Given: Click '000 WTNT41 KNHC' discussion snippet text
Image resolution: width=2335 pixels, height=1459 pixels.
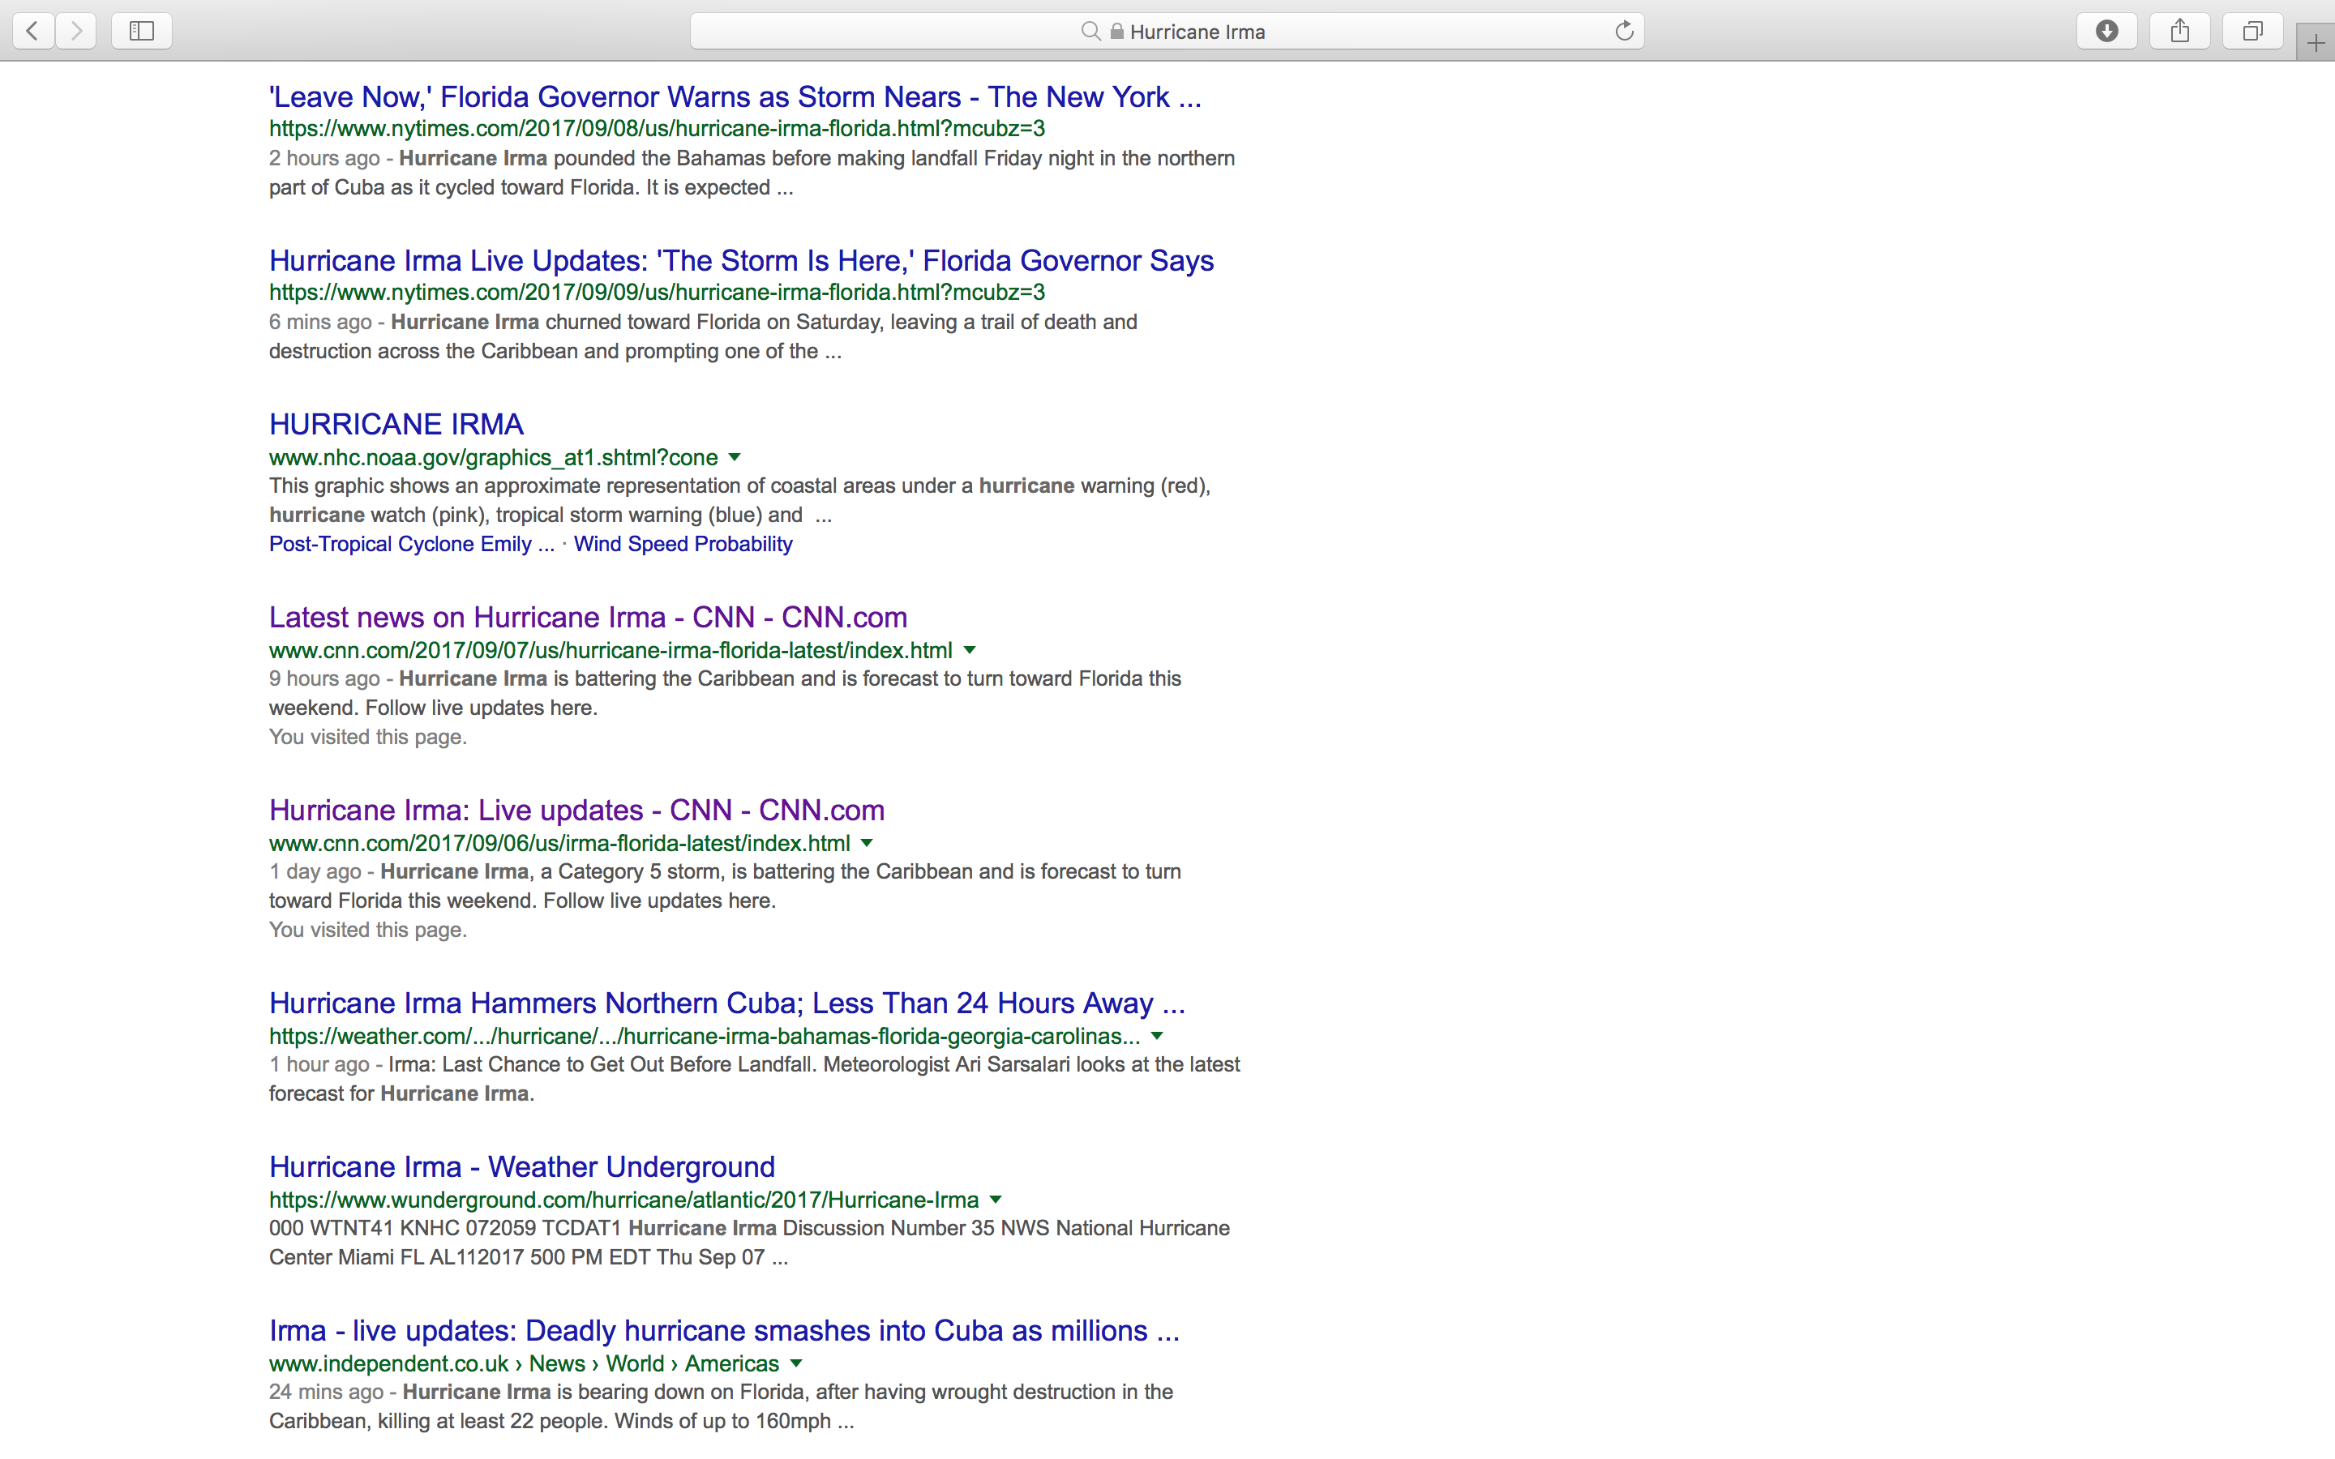Looking at the screenshot, I should [x=749, y=1243].
